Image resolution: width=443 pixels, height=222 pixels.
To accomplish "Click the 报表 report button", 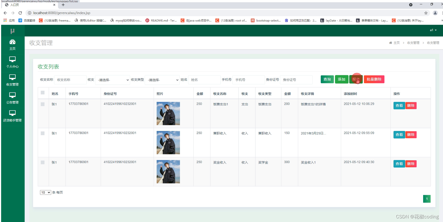I will pos(356,79).
